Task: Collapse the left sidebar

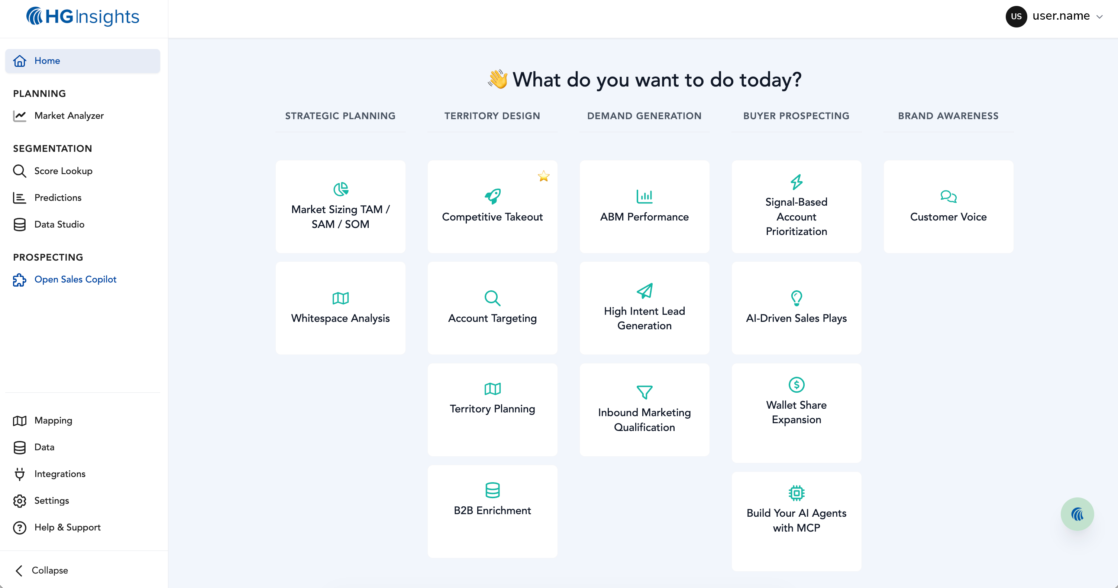Action: pos(42,570)
